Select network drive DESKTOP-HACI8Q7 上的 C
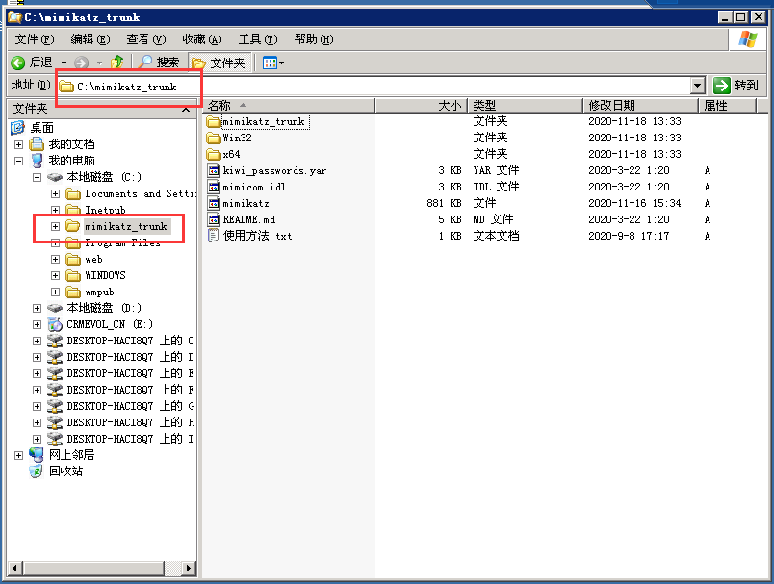774x584 pixels. pos(120,341)
